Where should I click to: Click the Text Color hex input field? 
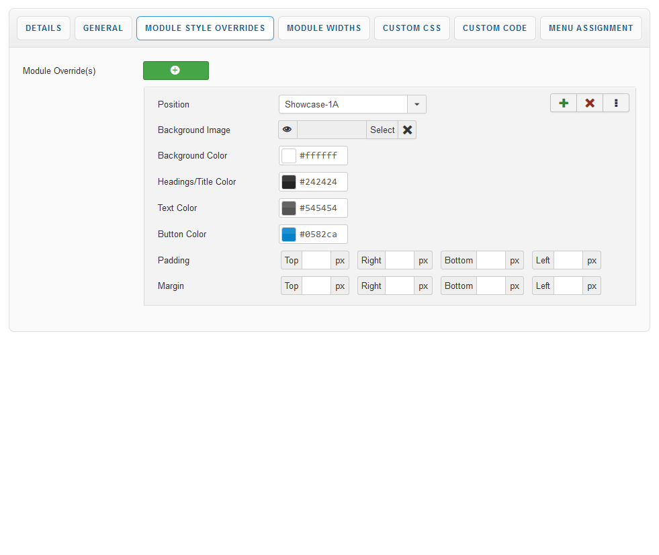click(321, 208)
